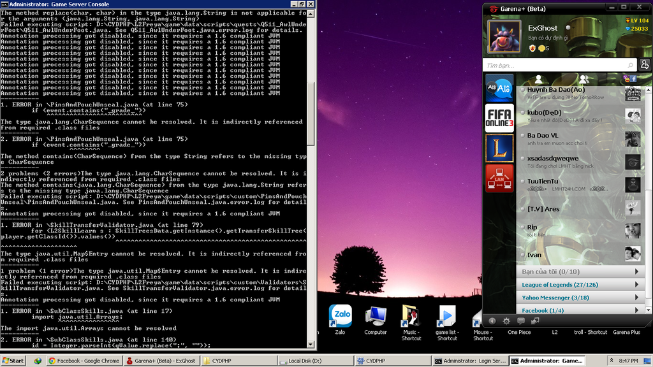This screenshot has width=653, height=367.
Task: Switch to the single-person friends tab
Action: click(x=539, y=79)
